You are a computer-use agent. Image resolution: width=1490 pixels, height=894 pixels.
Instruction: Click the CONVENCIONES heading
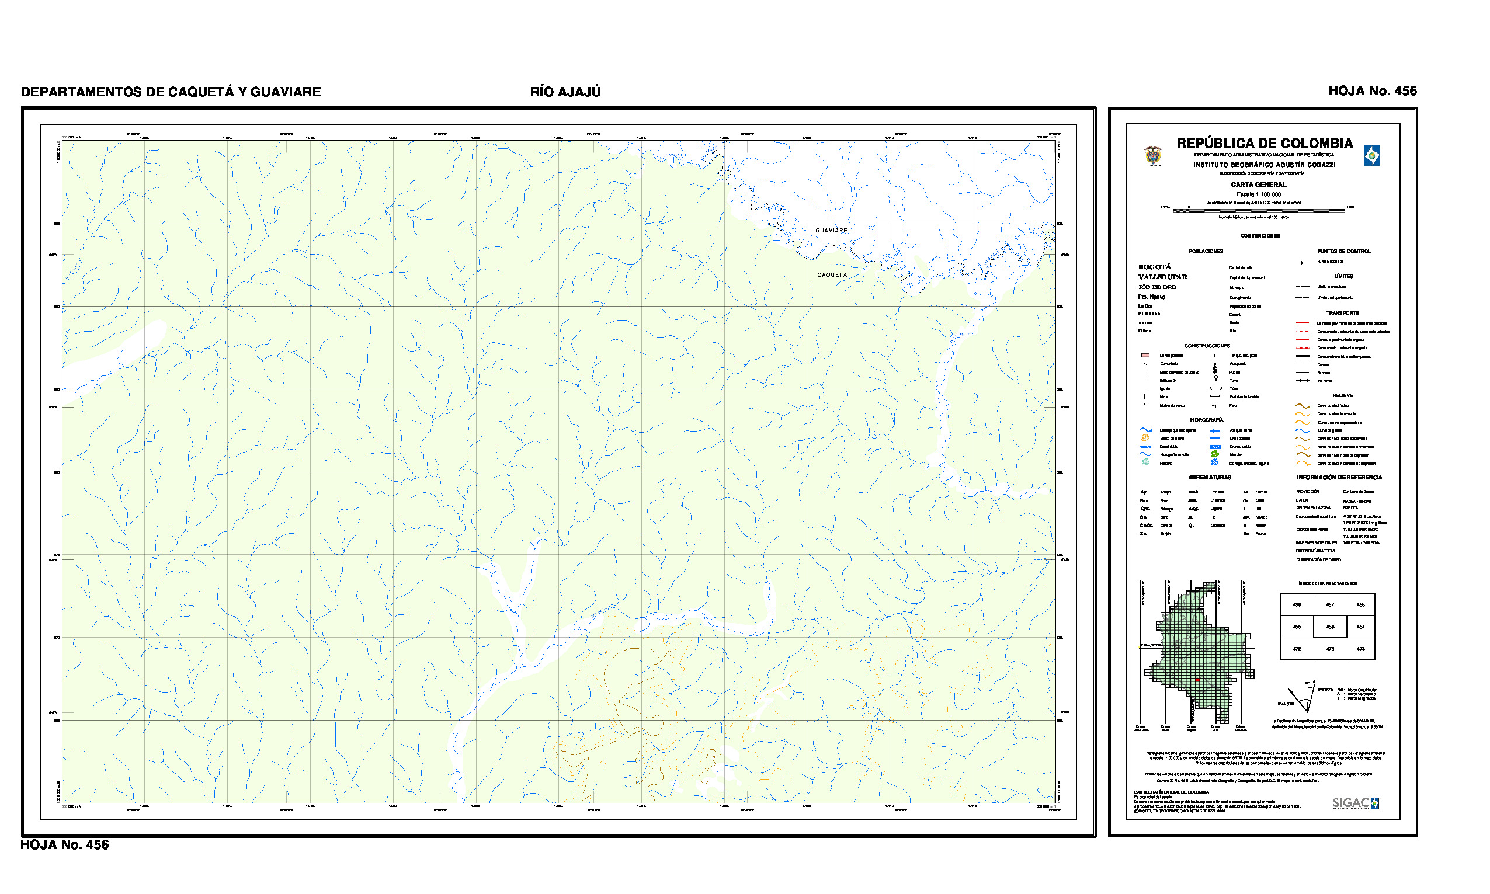[1260, 235]
